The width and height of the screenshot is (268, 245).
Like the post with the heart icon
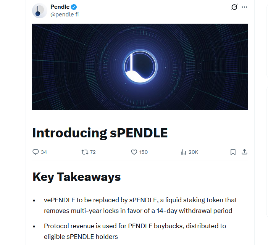click(134, 152)
